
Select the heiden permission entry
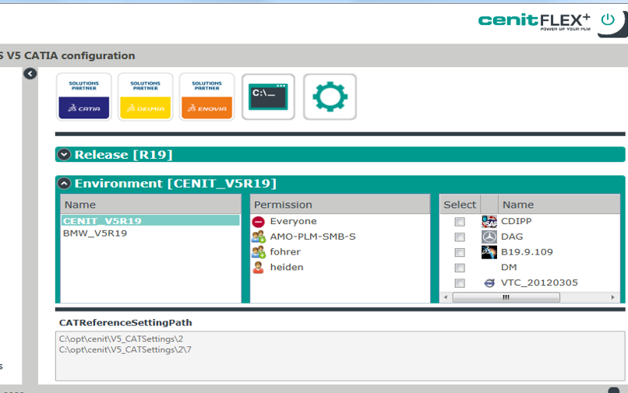[287, 267]
